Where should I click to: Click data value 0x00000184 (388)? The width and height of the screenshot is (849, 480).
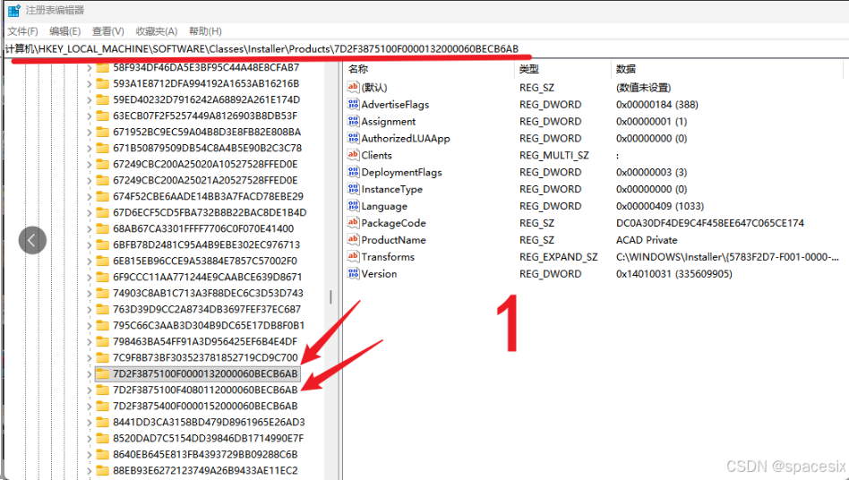click(x=657, y=105)
